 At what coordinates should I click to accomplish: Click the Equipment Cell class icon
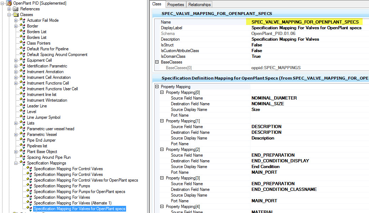(22, 60)
